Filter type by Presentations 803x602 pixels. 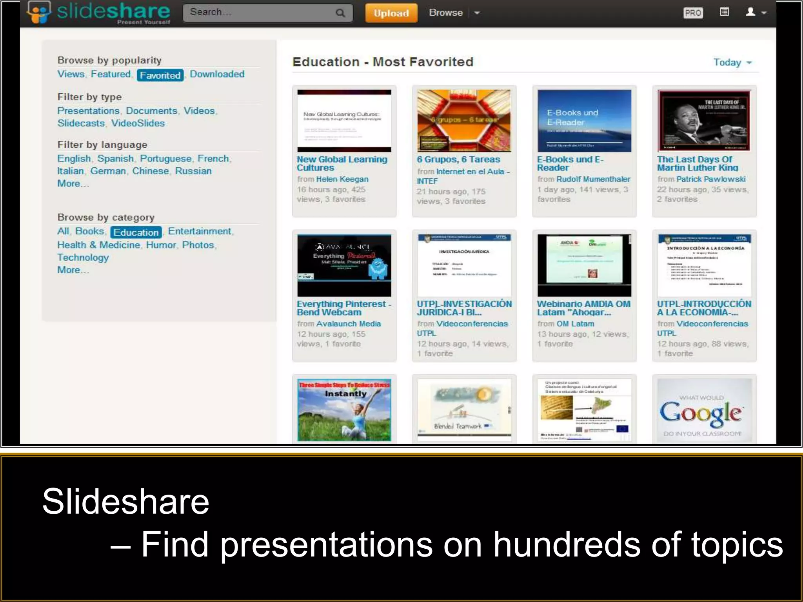[88, 111]
